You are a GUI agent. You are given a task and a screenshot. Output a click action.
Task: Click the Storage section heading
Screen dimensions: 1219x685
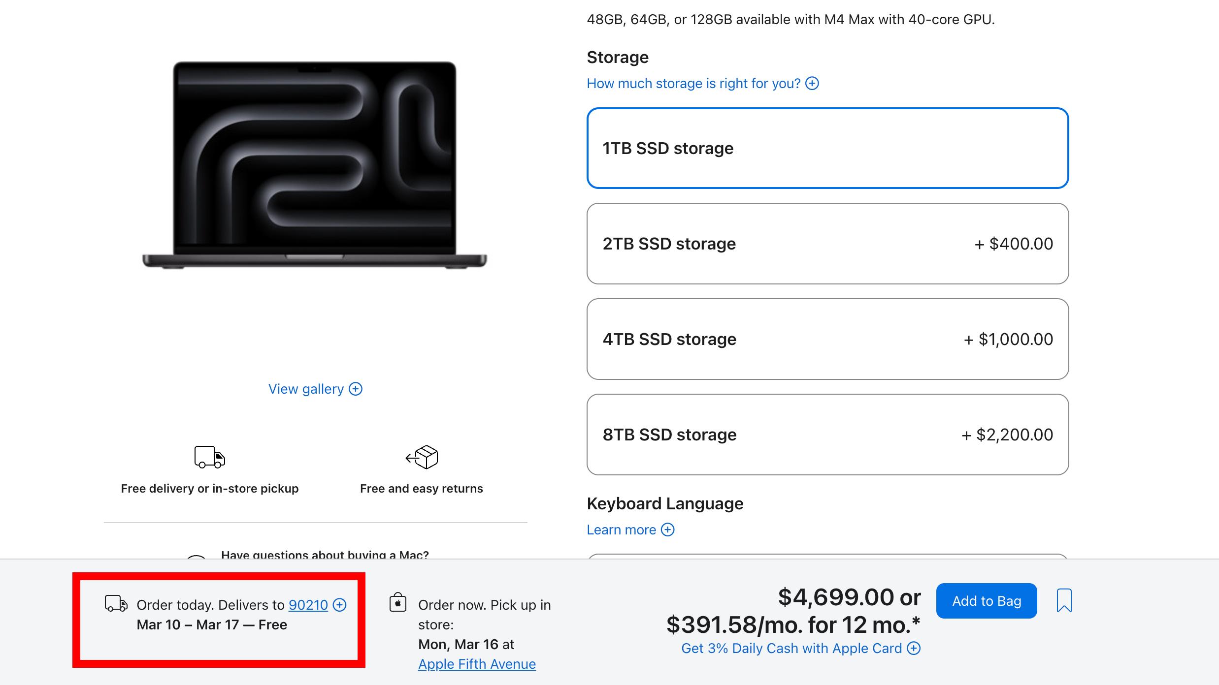coord(617,57)
